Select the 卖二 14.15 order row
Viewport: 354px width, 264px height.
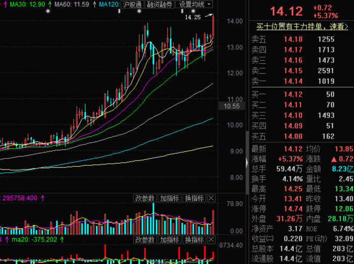point(302,71)
